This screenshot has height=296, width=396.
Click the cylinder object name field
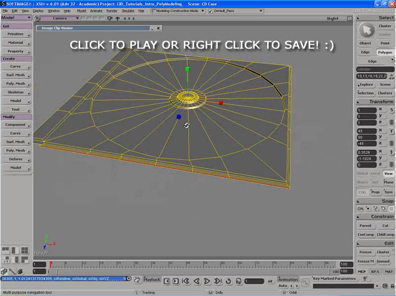coord(375,69)
